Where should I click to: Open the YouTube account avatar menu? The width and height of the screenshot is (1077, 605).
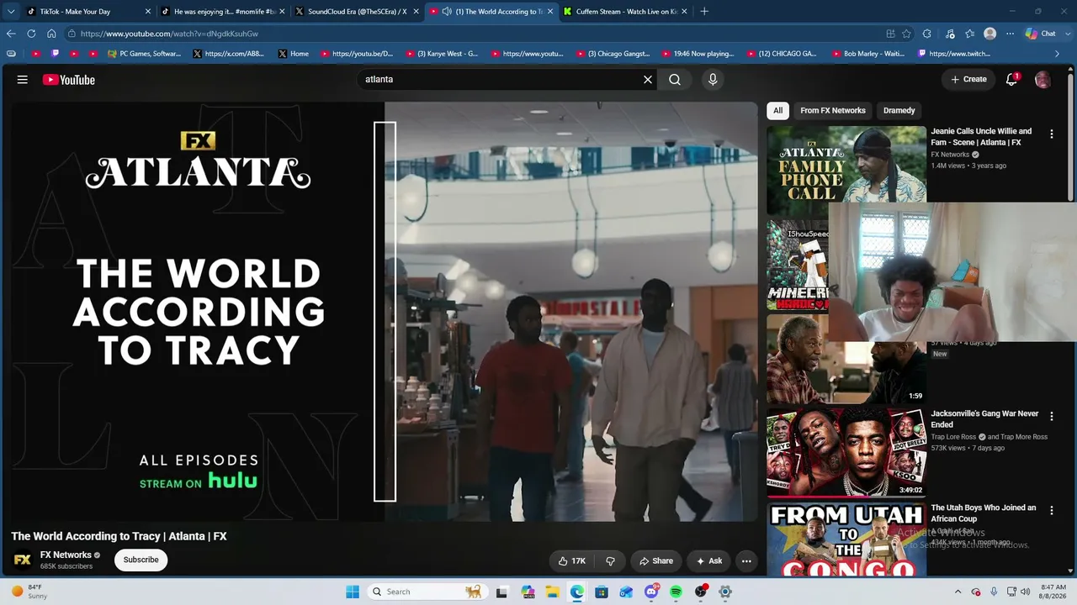(x=1043, y=80)
